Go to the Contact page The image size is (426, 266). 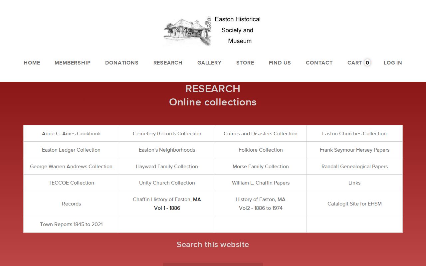pos(319,63)
